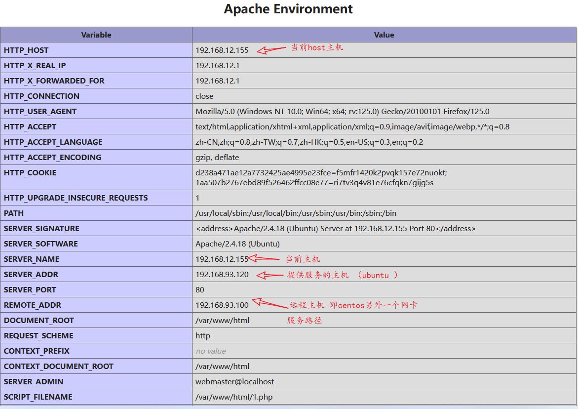Click the HTTP_HOST value 192.168.12.155
The image size is (578, 409).
tap(222, 50)
